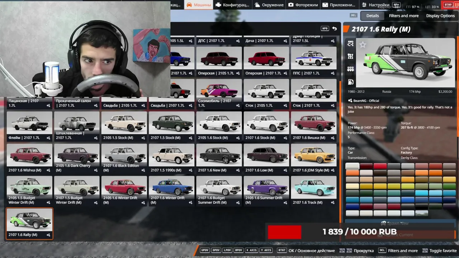Select the ППС | 2107 1.7L police car tile
Viewport: 459px width, 258px height.
point(314,62)
